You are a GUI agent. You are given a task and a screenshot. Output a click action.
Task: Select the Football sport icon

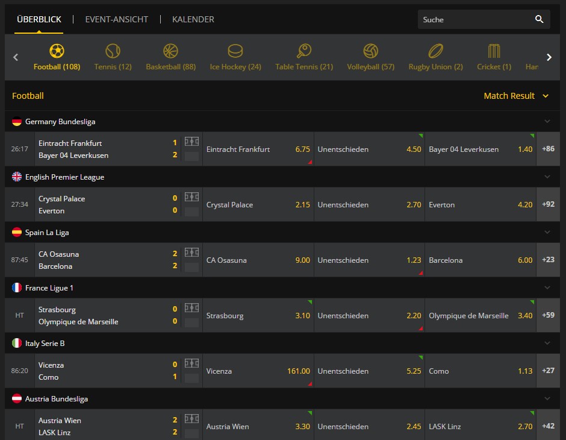(57, 51)
